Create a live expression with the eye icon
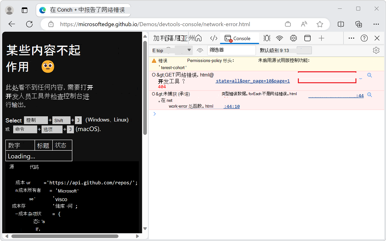 200,50
